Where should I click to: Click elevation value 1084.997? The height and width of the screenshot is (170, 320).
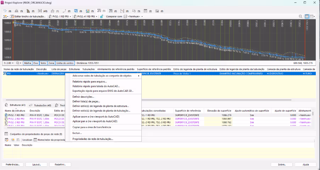pyautogui.click(x=226, y=119)
